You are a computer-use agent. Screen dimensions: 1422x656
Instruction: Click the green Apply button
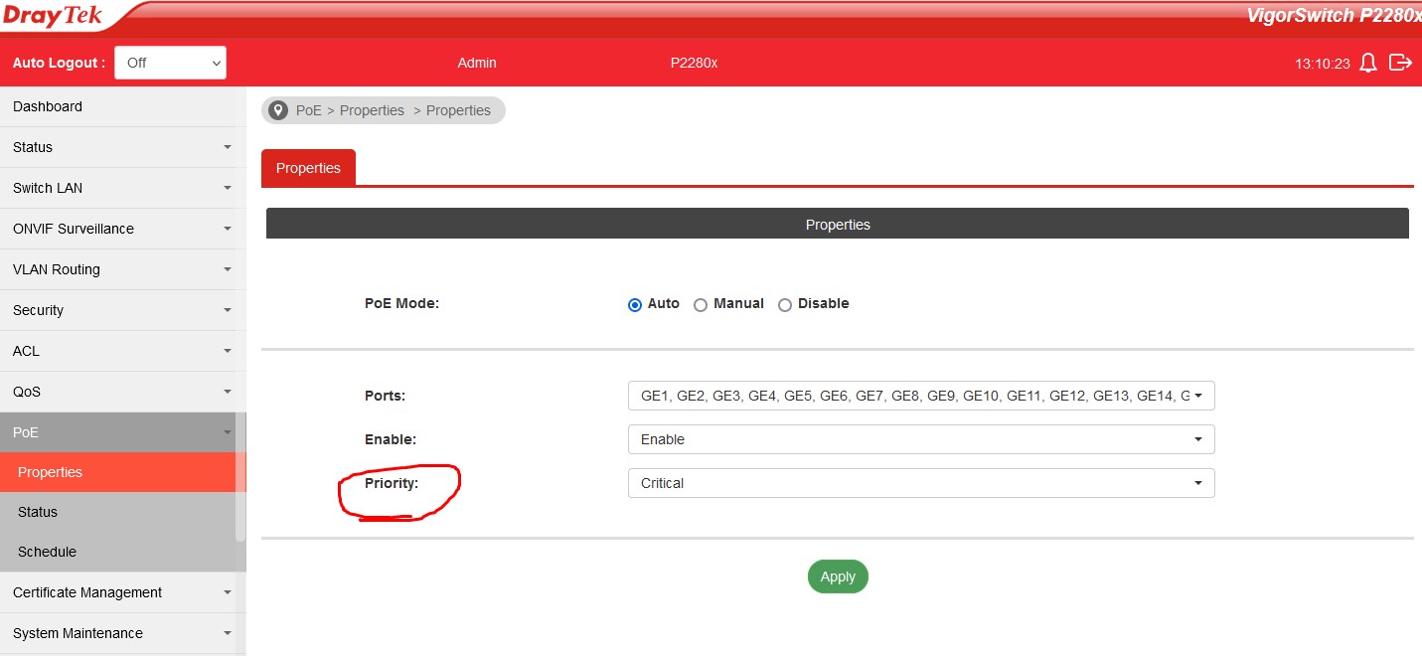(x=838, y=576)
